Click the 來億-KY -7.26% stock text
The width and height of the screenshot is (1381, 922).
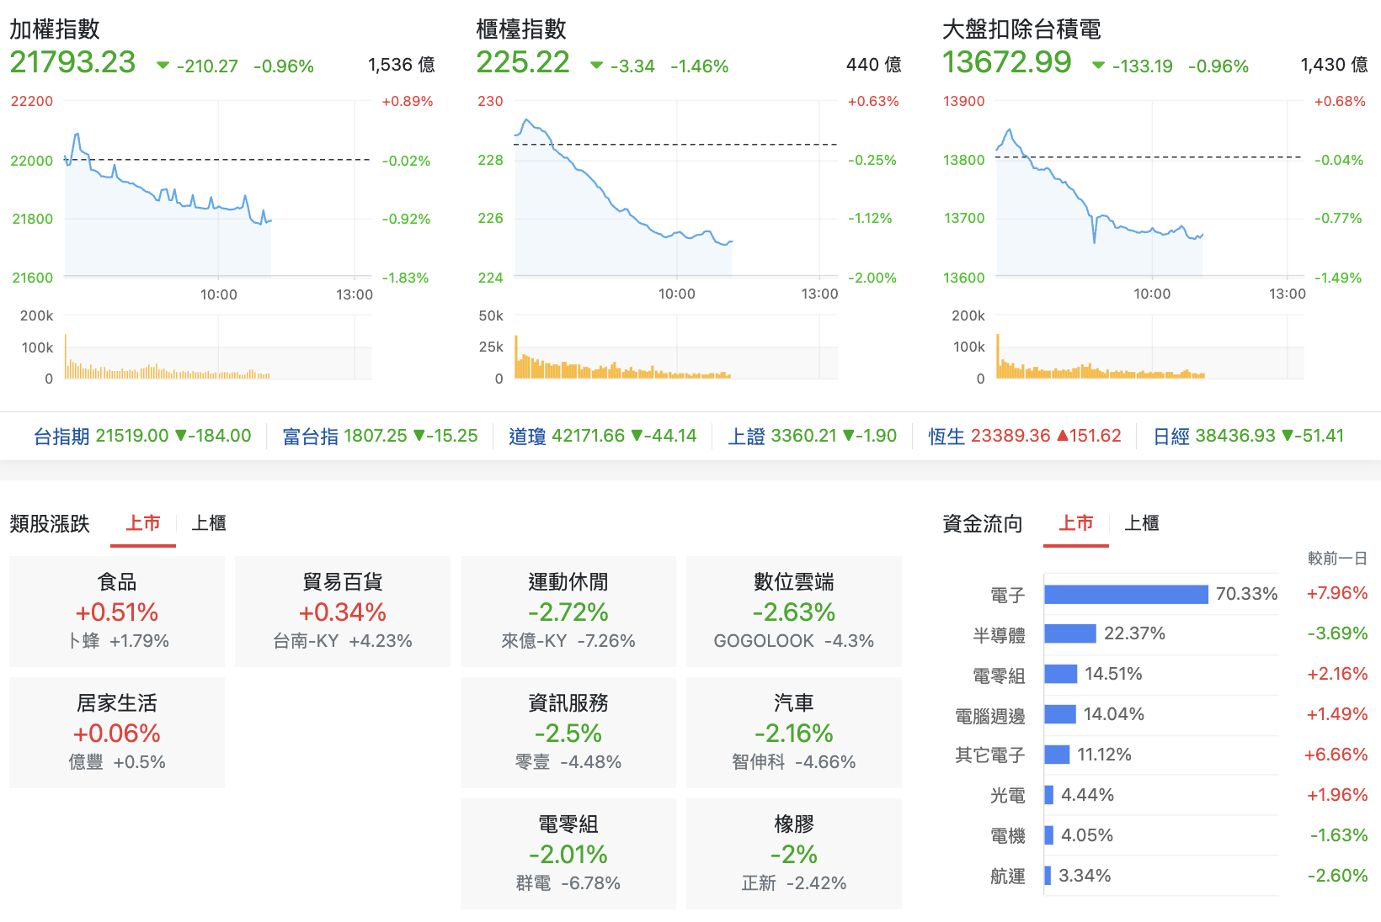[x=568, y=641]
